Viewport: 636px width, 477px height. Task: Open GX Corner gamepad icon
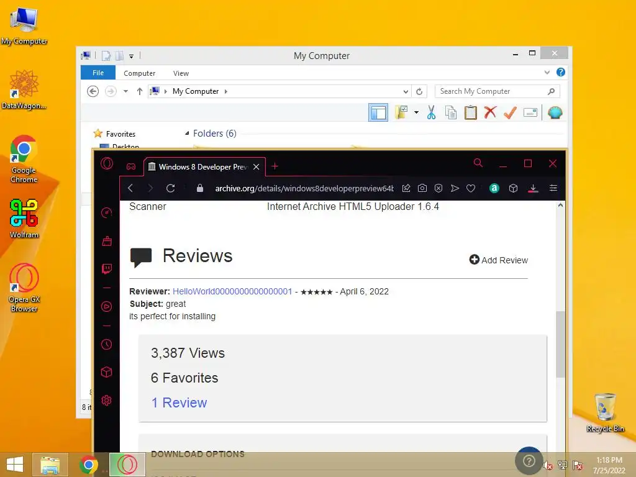130,166
